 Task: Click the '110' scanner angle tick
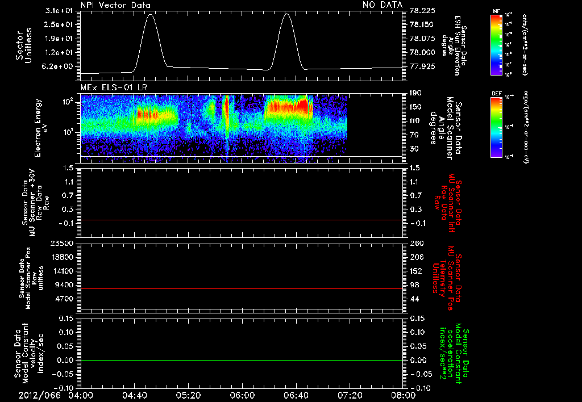[415, 121]
